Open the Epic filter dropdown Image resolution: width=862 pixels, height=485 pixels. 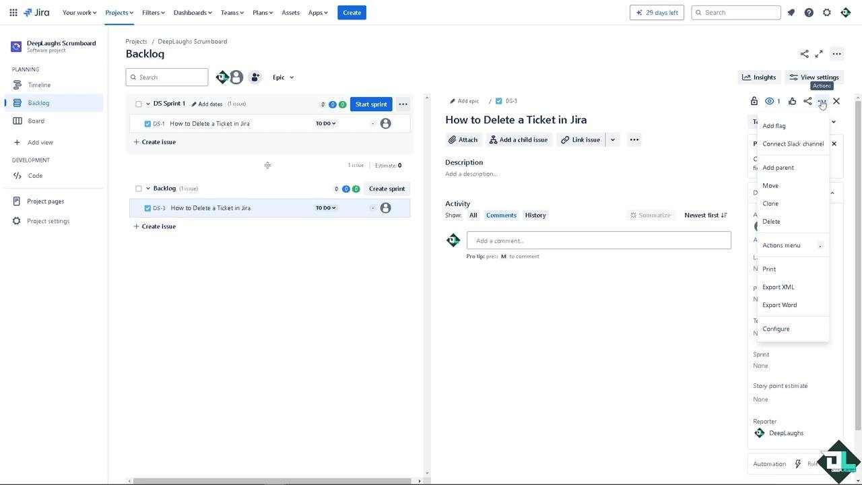pos(283,77)
